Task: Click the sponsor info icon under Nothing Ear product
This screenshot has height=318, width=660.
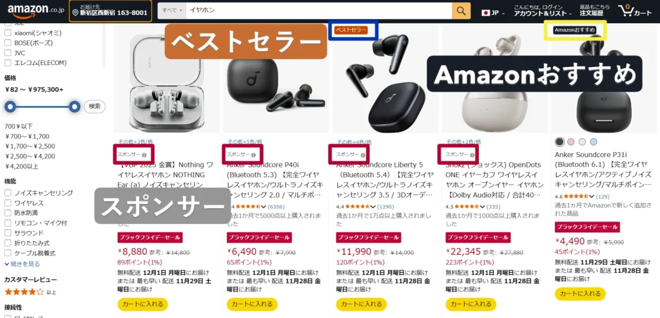Action: [x=144, y=155]
